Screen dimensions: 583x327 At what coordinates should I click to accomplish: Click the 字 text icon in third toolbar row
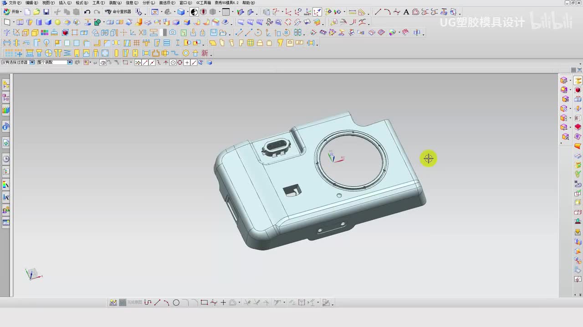pos(7,32)
